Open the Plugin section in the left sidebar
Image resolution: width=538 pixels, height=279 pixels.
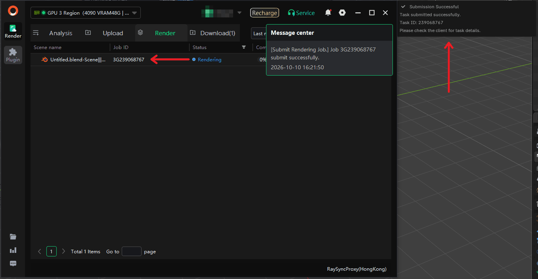click(13, 55)
